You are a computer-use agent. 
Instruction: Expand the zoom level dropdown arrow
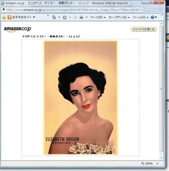click(x=157, y=164)
